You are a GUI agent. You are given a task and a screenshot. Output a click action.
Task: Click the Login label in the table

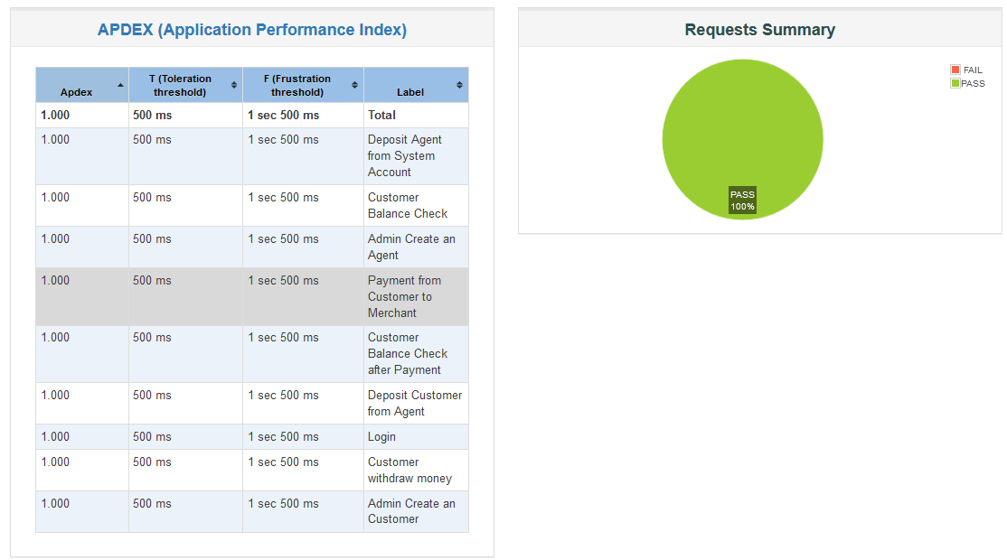pyautogui.click(x=380, y=436)
